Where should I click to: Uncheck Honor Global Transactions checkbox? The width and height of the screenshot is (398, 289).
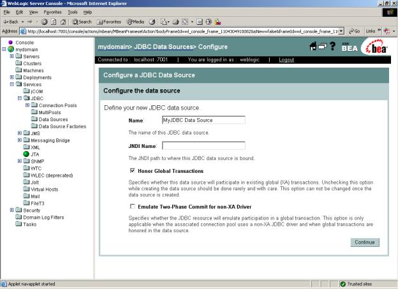(x=133, y=171)
